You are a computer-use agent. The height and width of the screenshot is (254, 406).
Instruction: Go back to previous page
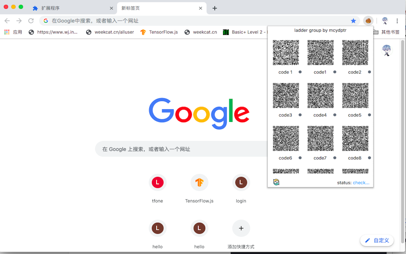(7, 21)
